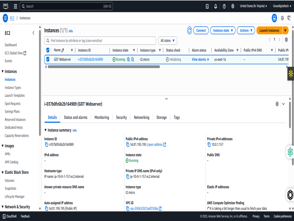Click the details panel resize handle
Image resolution: width=294 pixels, height=221 pixels.
(166, 99)
